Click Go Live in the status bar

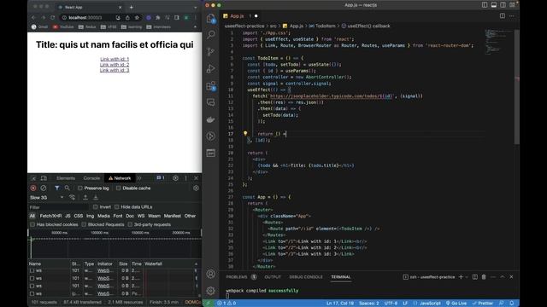(x=456, y=304)
